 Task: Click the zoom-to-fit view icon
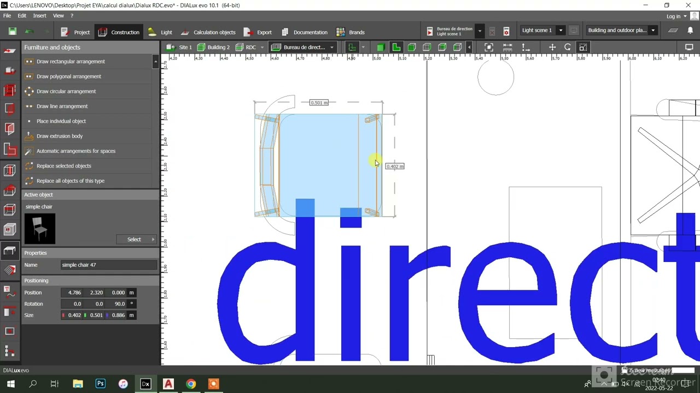[x=489, y=47]
